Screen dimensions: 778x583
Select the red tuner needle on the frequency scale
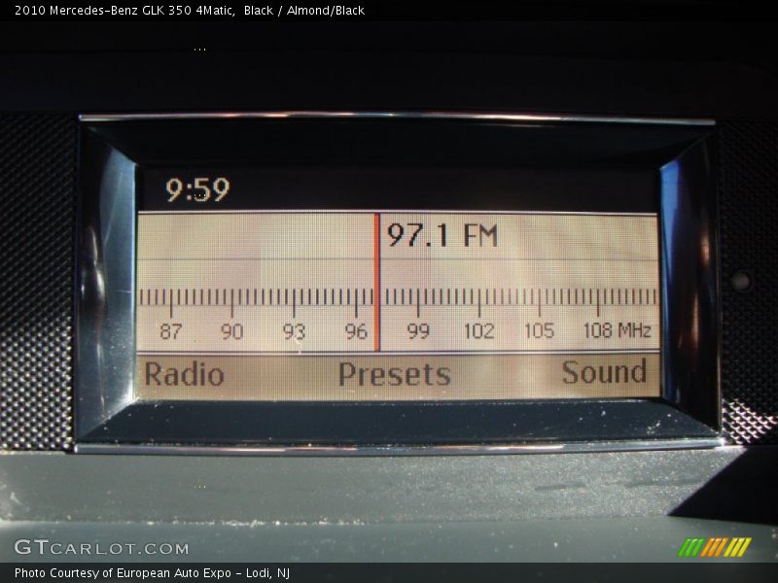[377, 282]
